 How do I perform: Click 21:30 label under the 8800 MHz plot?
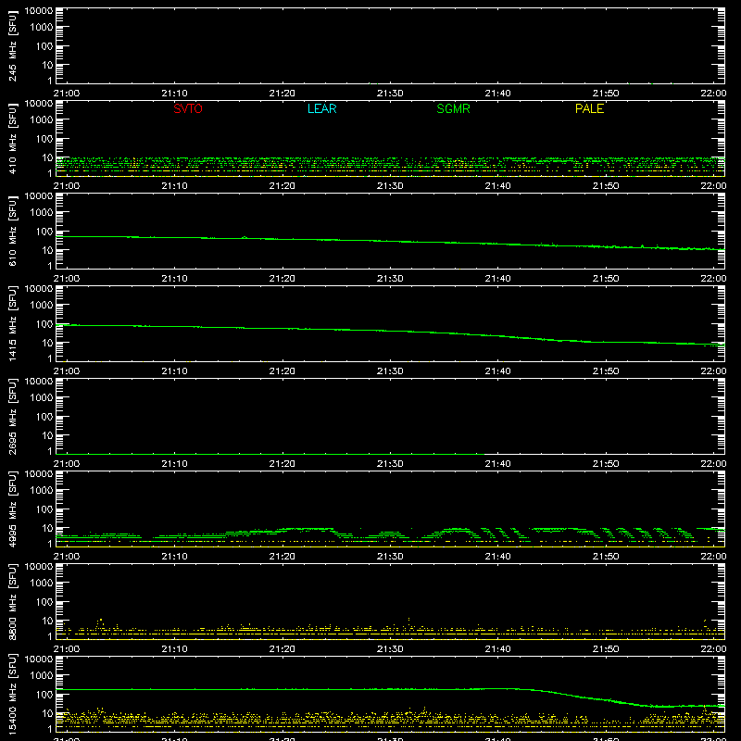(x=390, y=649)
